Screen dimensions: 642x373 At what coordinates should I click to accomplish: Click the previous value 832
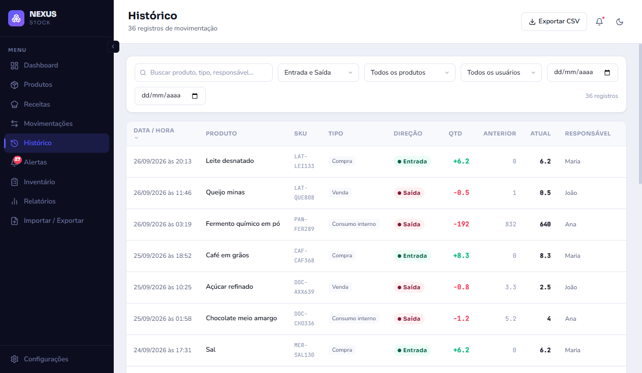coord(510,224)
